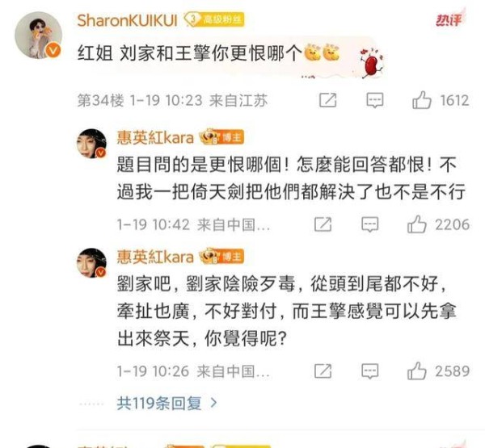This screenshot has height=448, width=485.
Task: Like the 惠英紅kara reply with 2206 likes
Action: point(416,224)
